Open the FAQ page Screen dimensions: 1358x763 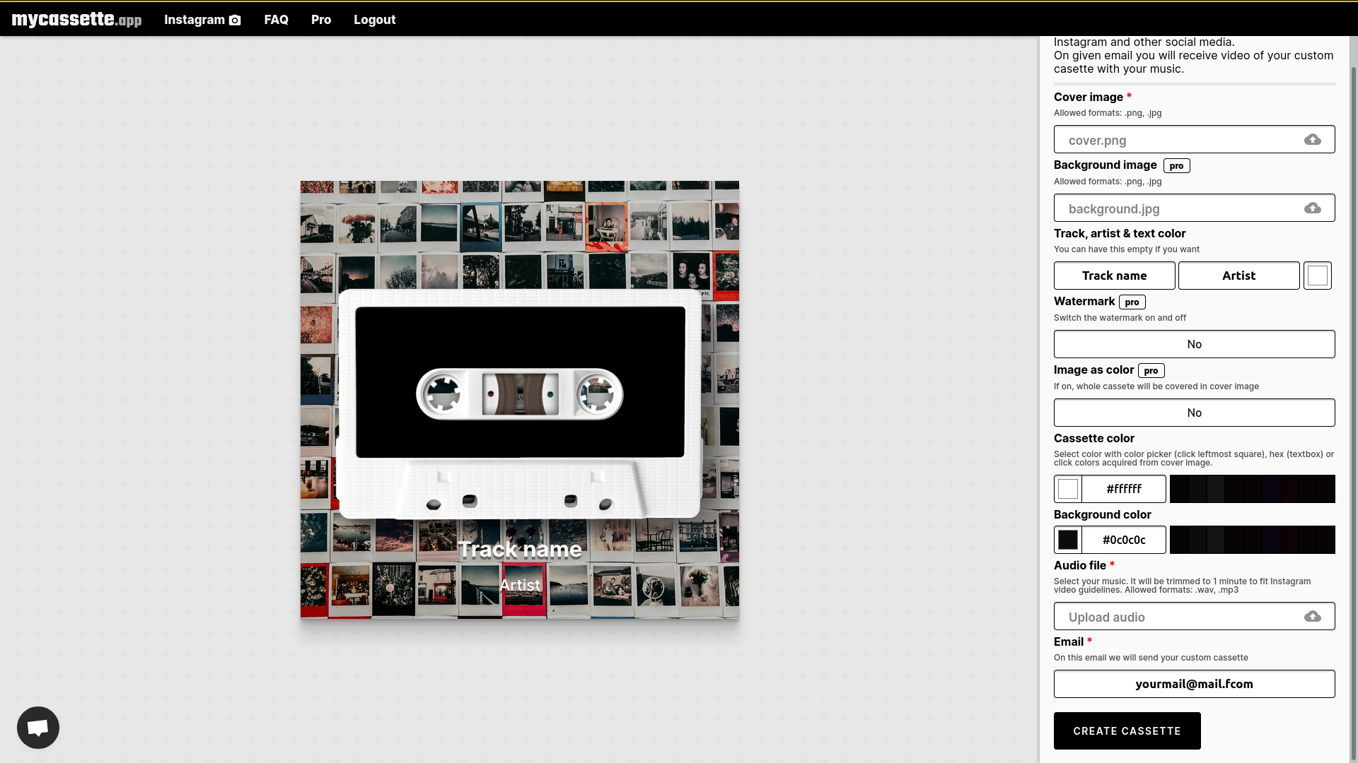pos(276,20)
